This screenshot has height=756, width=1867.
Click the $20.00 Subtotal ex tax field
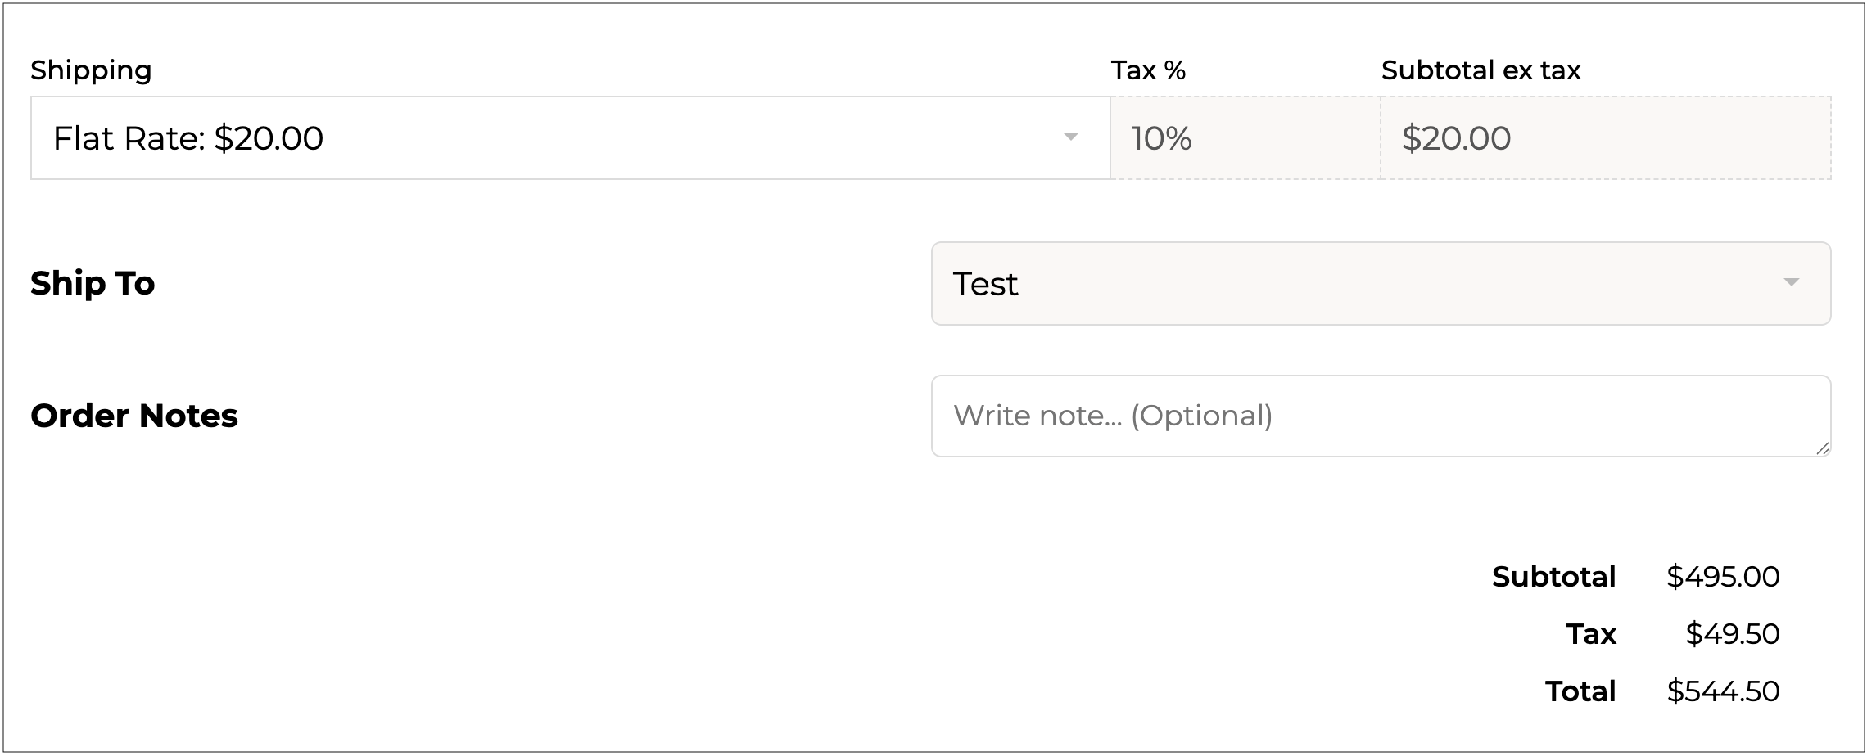1605,138
